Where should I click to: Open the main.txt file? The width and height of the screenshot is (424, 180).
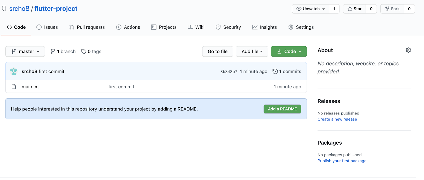point(30,87)
